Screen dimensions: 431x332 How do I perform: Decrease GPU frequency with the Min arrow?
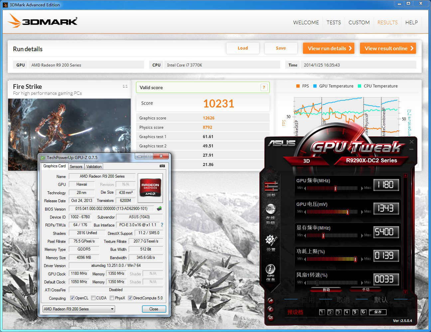[x=305, y=188]
